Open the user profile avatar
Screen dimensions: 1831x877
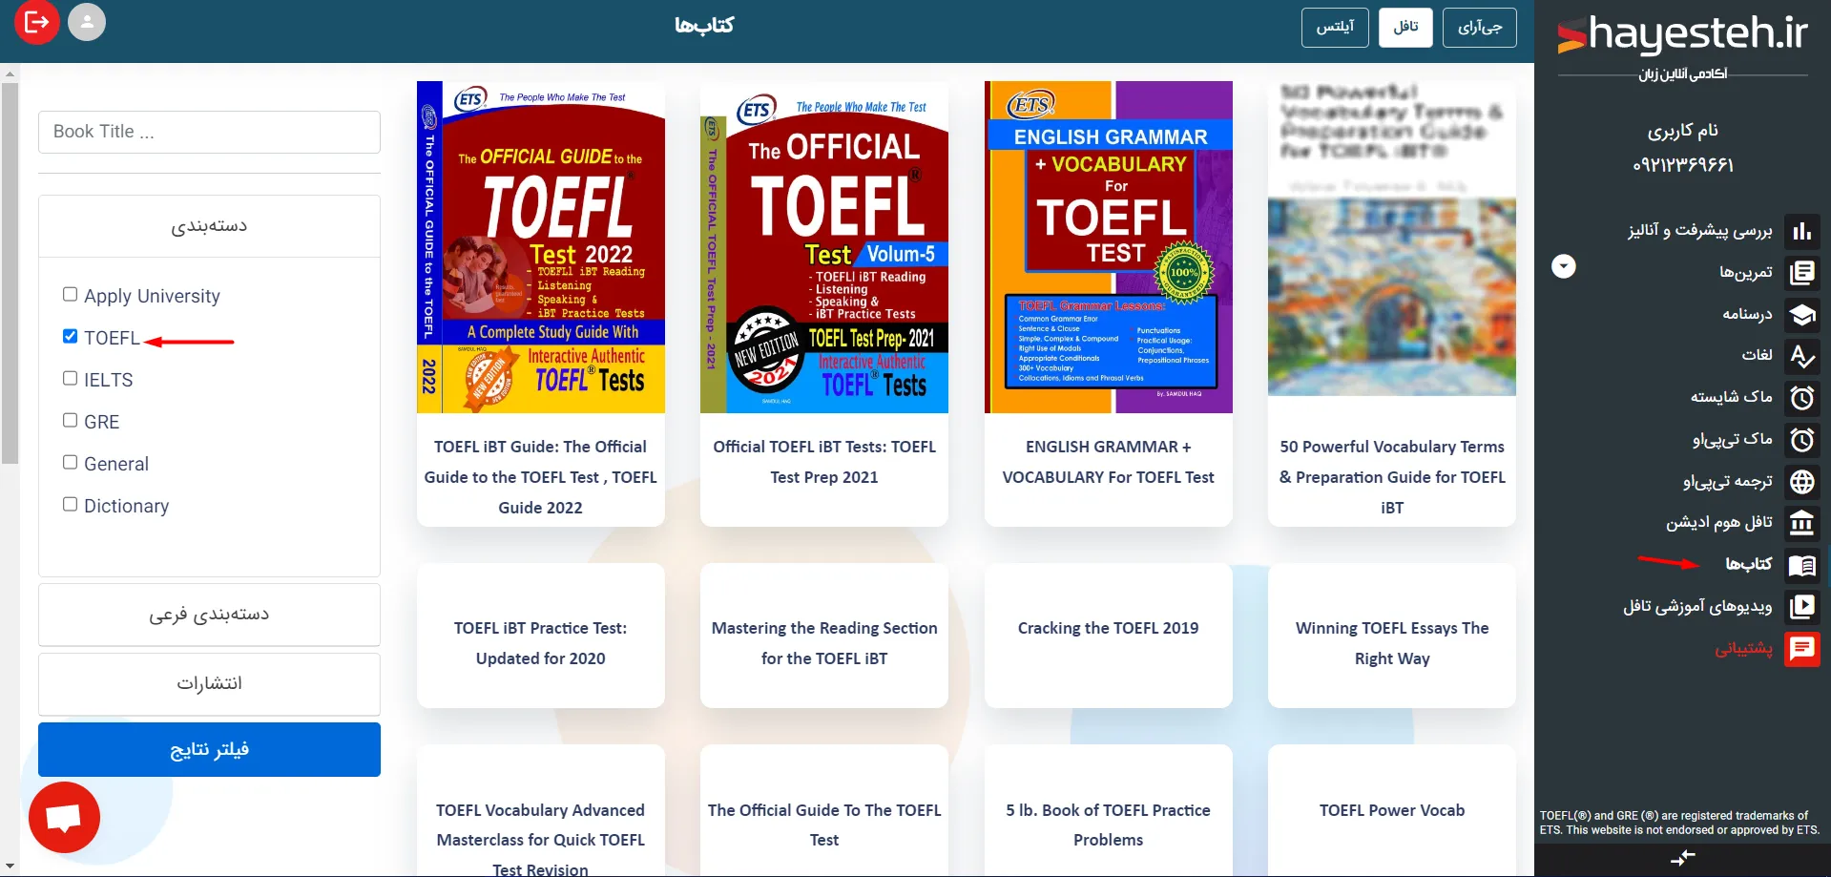tap(87, 22)
